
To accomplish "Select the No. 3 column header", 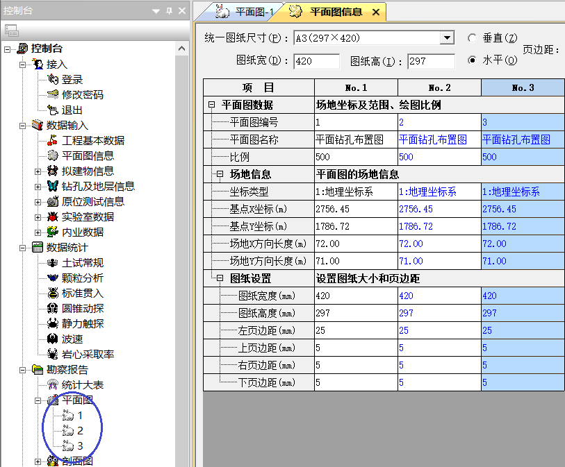I will coord(523,87).
